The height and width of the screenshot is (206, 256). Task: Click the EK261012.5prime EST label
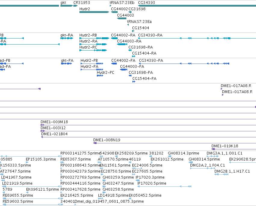pyautogui.click(x=167, y=159)
